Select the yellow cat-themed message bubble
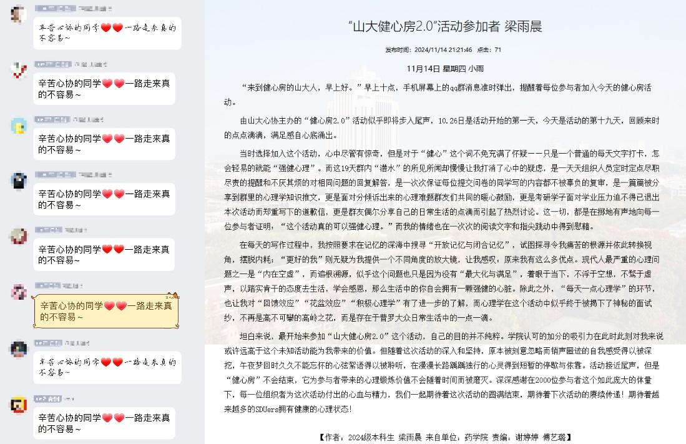The image size is (686, 444). click(106, 311)
